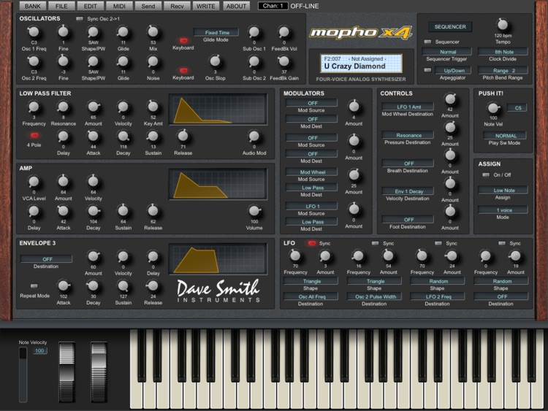
Task: Click the Chan: 1 channel field
Action: pyautogui.click(x=273, y=6)
